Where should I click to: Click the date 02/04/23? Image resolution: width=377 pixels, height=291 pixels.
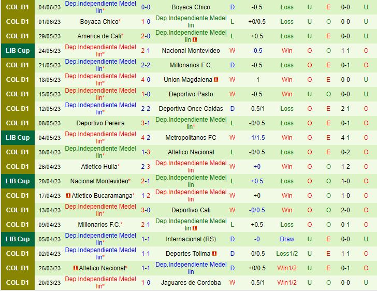click(50, 254)
